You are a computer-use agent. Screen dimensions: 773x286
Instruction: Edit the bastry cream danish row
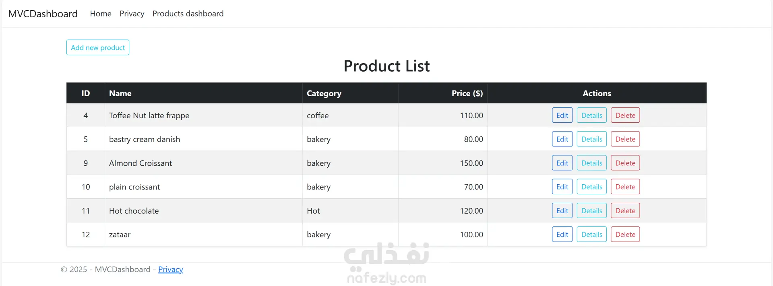562,139
